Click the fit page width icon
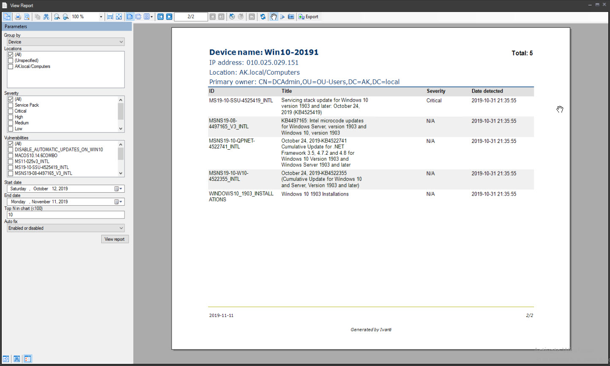 (110, 16)
